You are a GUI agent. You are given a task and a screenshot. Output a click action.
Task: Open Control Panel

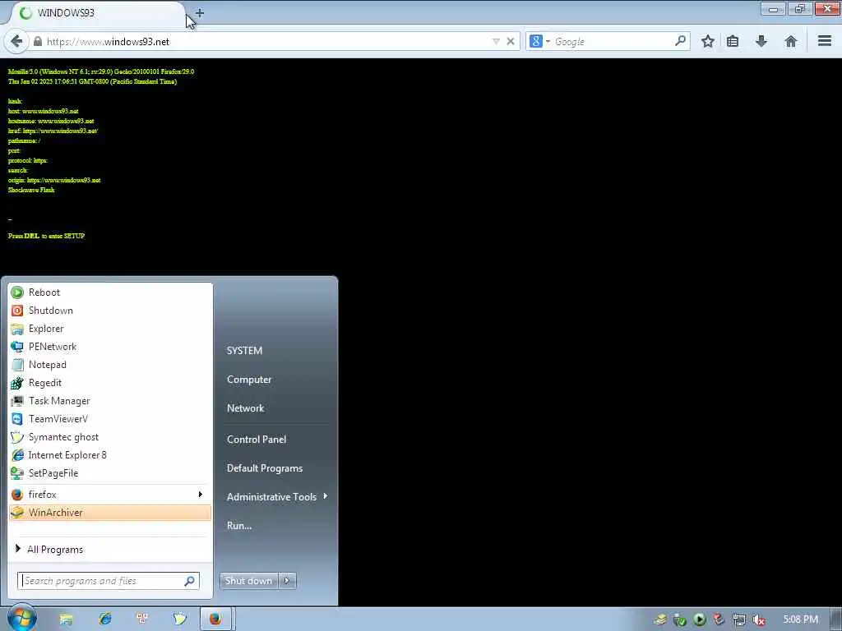coord(257,440)
